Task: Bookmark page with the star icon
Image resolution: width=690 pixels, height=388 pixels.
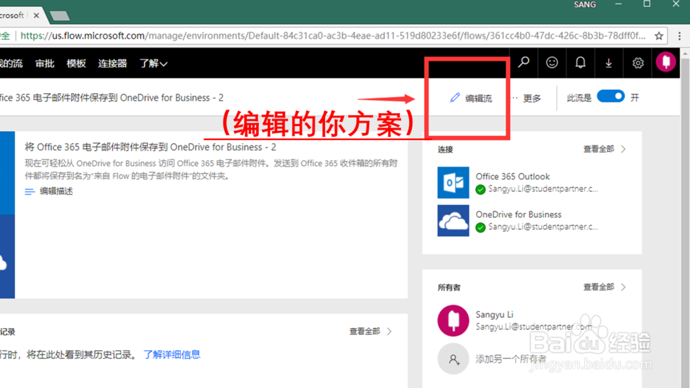Action: [x=659, y=36]
